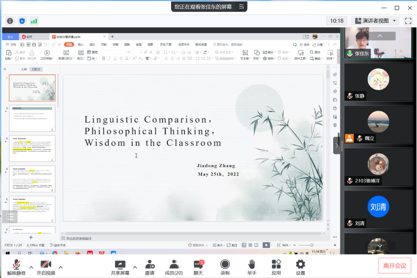
Task: Unmute microphone with 解除静音
Action: coord(16,267)
